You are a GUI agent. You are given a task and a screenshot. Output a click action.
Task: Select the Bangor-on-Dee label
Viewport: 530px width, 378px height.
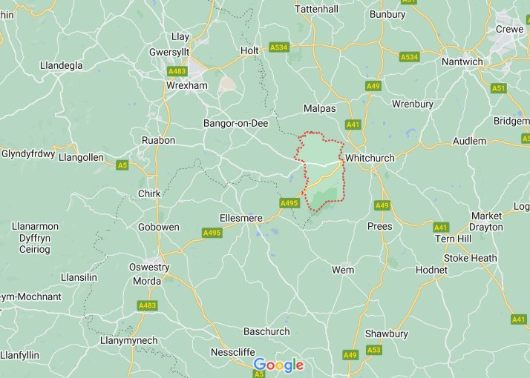[236, 124]
